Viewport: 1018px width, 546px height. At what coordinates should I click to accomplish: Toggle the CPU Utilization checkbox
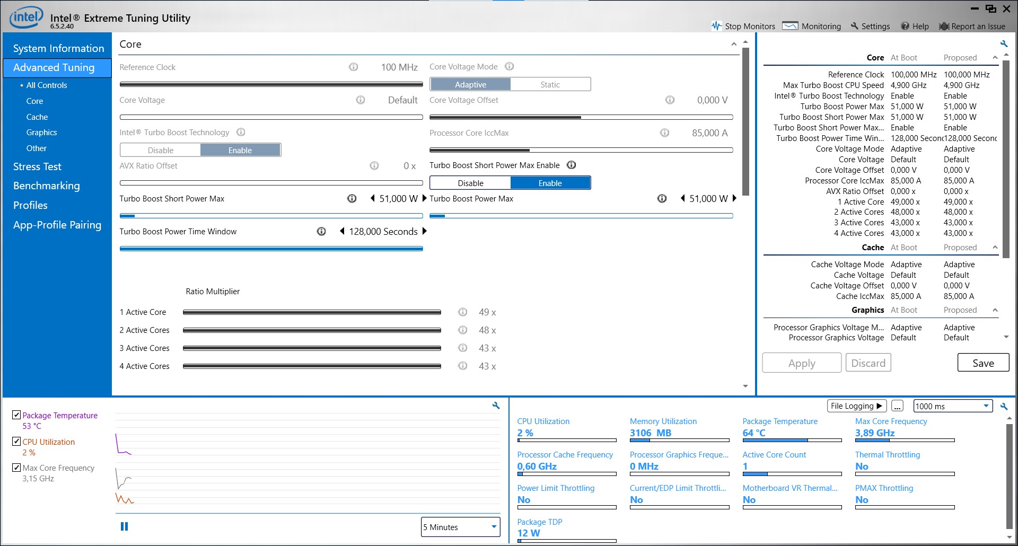click(16, 441)
